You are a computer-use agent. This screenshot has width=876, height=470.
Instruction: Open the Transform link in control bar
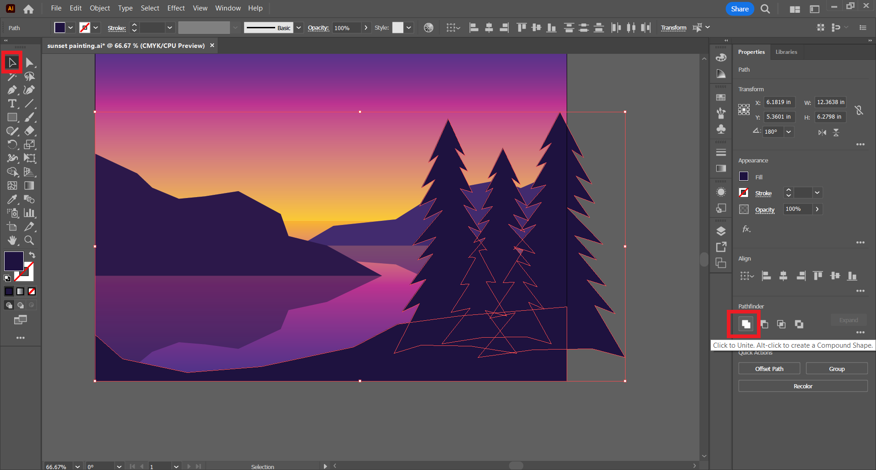pos(673,28)
